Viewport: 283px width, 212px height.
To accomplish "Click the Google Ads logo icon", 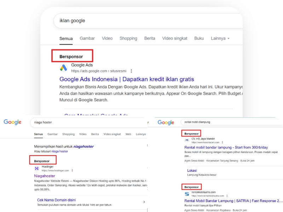I will (63, 68).
